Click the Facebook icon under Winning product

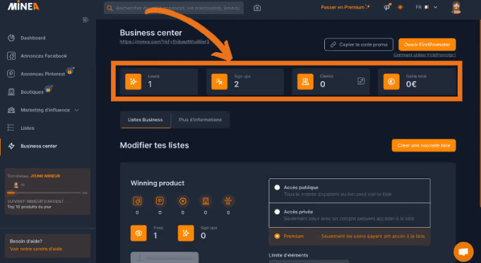(x=137, y=201)
